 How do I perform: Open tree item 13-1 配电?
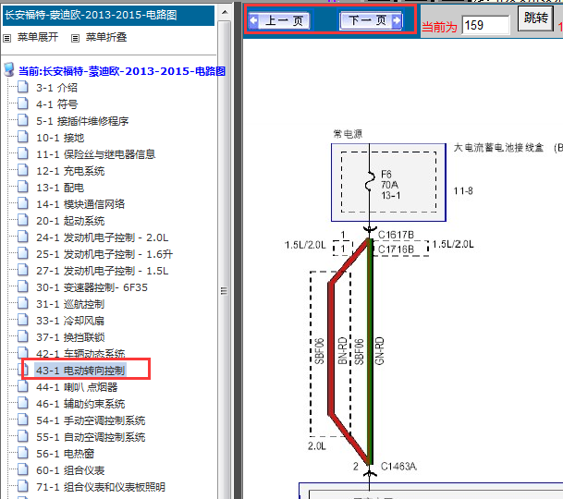[60, 188]
